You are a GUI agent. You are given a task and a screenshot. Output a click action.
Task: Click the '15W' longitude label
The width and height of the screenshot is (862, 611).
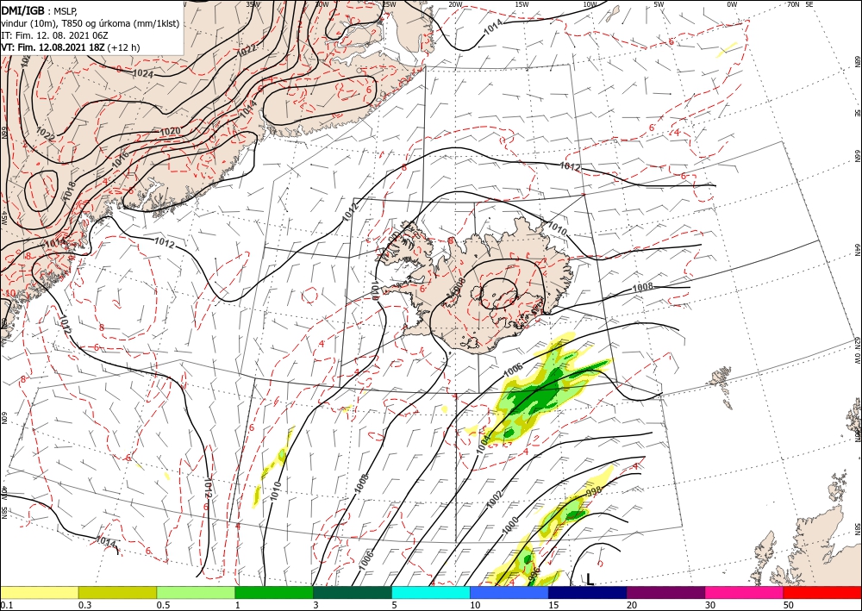tap(522, 4)
